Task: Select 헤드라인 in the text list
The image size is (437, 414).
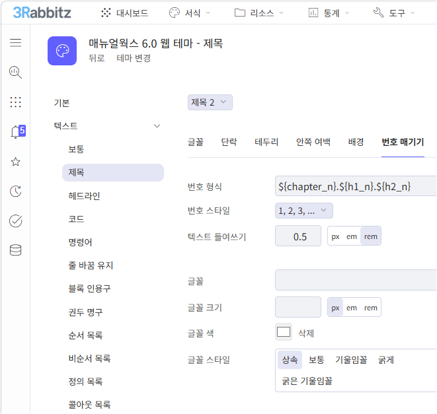Action: [x=84, y=196]
